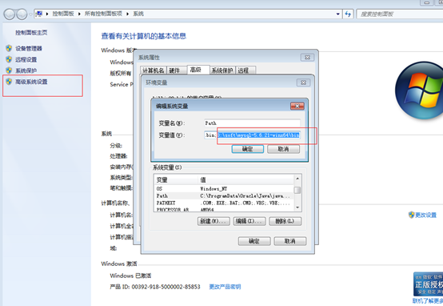Click 删除(L) button for system variables
This screenshot has height=306, width=443.
click(285, 221)
